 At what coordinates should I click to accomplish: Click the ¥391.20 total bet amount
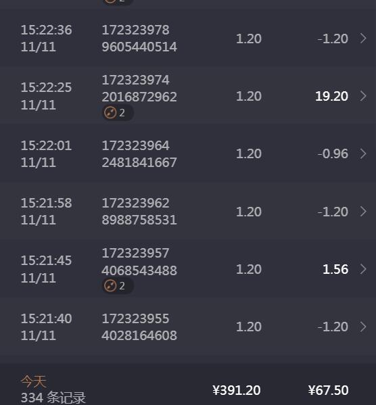click(237, 390)
